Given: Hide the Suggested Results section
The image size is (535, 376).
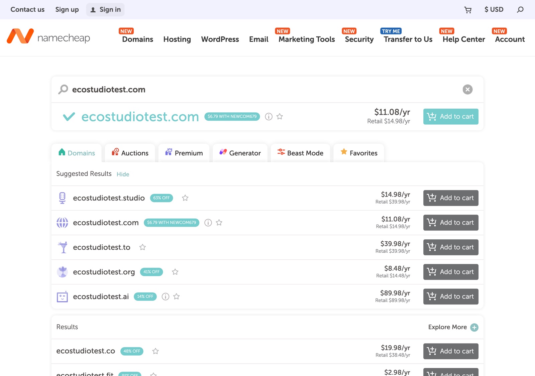Looking at the screenshot, I should (x=123, y=174).
